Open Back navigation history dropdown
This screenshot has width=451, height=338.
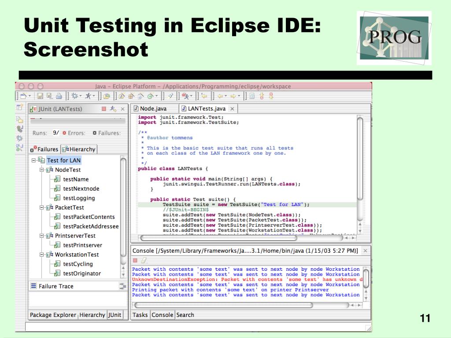(226, 96)
